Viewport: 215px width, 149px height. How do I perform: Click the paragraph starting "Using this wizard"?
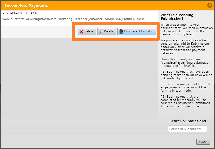[185, 62]
